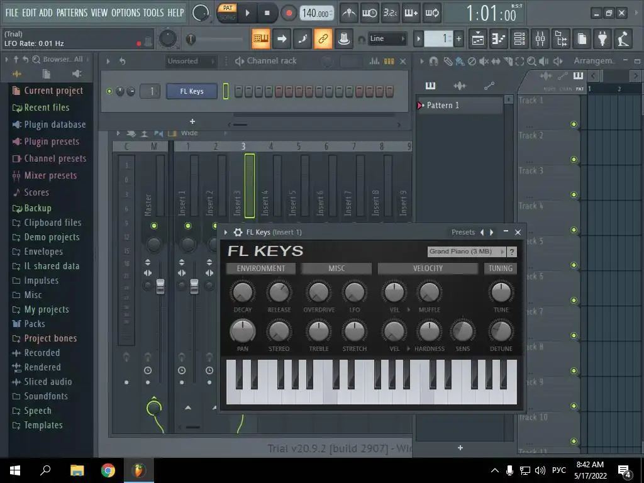Select the slip tool in Playlist toolbar
This screenshot has height=483, width=644.
496,62
